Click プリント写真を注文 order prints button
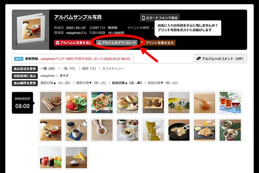The image size is (259, 173). pyautogui.click(x=158, y=43)
